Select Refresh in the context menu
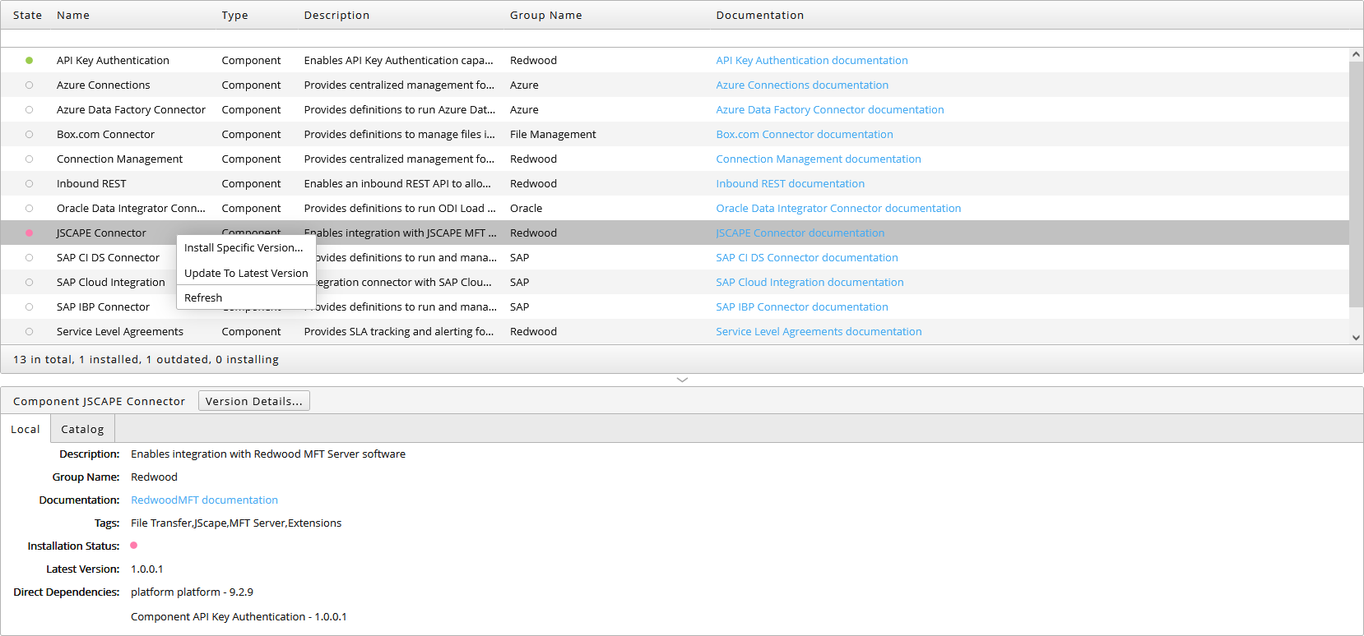 (246, 297)
